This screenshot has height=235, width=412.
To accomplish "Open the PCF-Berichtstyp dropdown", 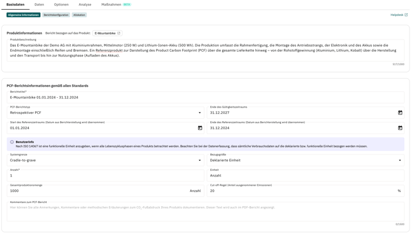I will point(105,113).
